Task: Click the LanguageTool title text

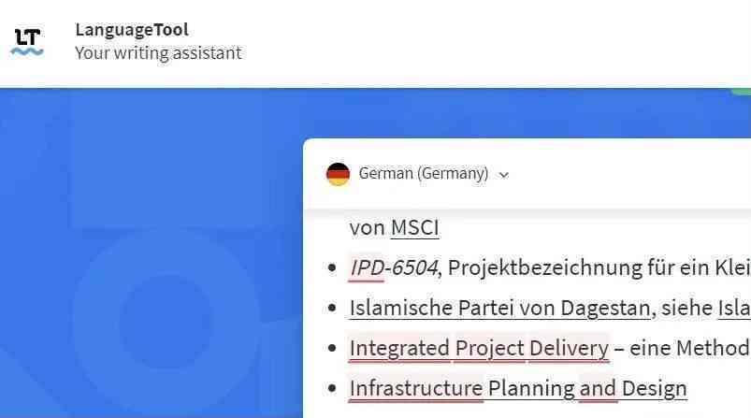Action: 132,30
